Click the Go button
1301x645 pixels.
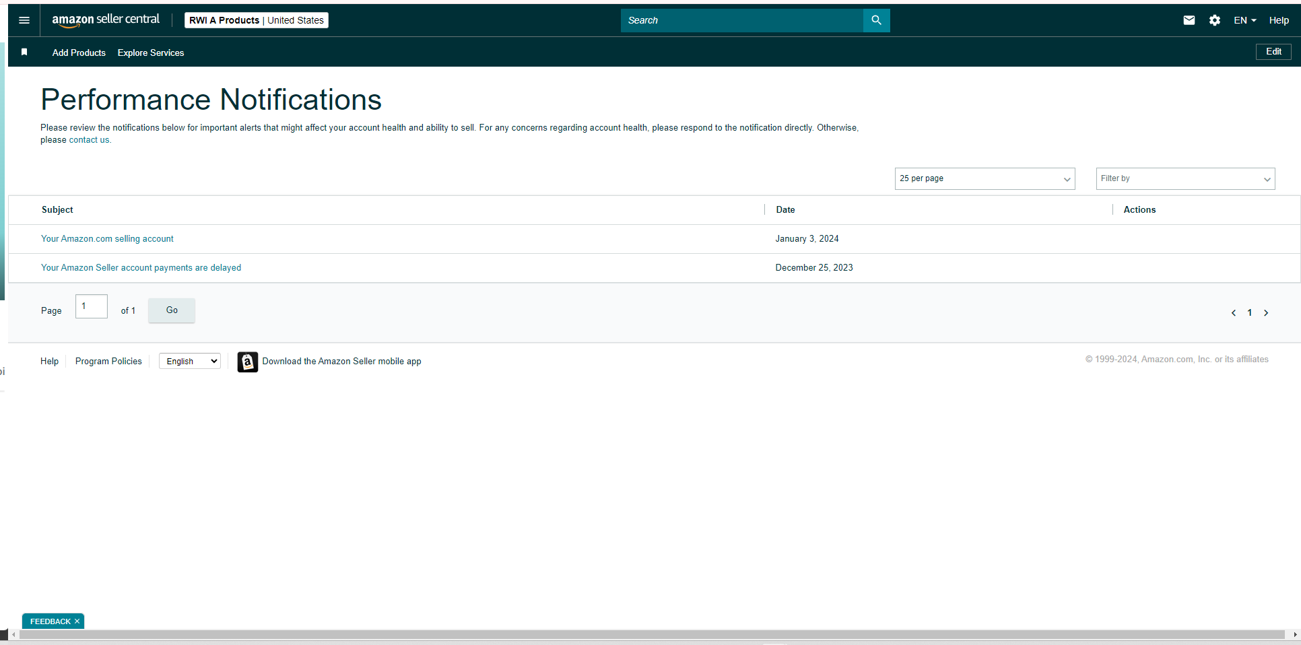coord(172,310)
